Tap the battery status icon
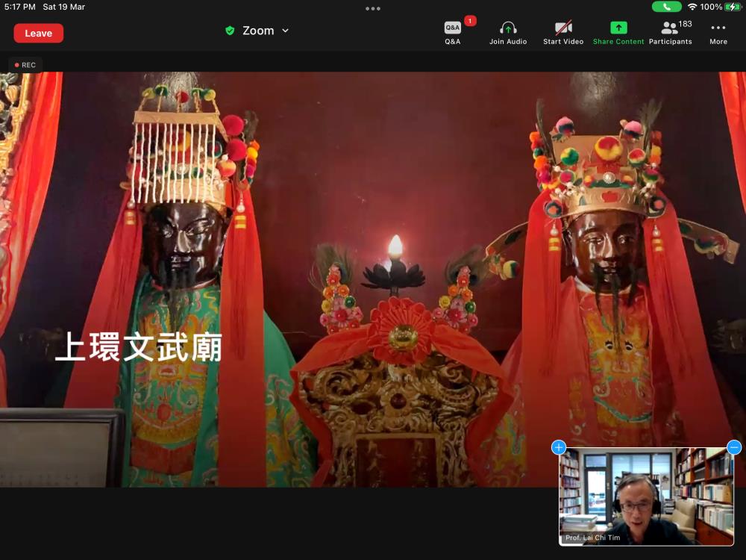746x560 pixels. tap(732, 7)
